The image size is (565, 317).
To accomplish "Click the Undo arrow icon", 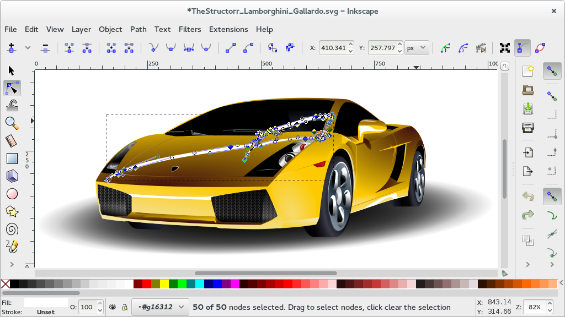I will point(528,196).
